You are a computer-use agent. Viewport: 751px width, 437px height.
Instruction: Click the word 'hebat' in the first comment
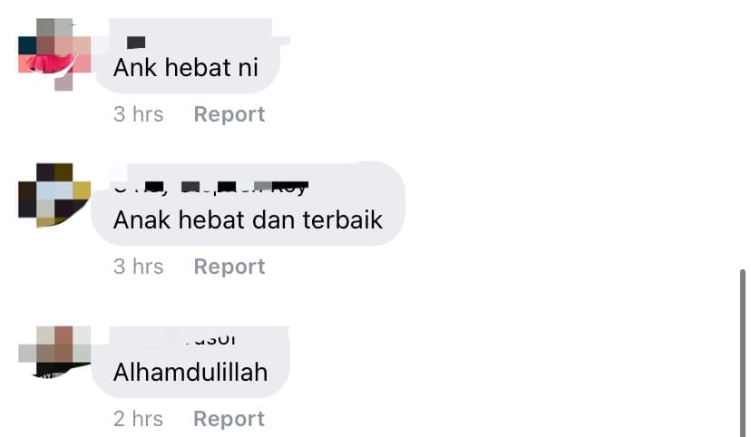199,67
